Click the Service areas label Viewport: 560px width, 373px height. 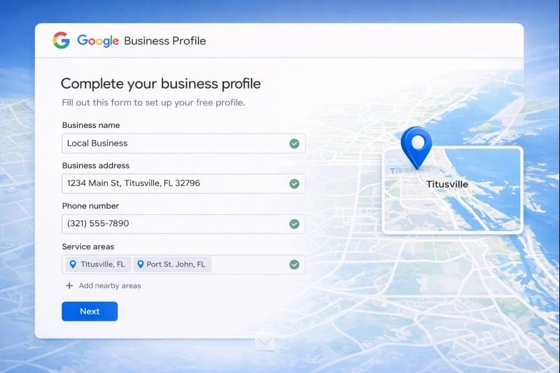tap(88, 246)
